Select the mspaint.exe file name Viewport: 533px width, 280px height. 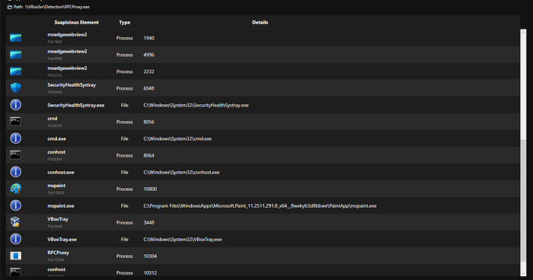pos(61,206)
